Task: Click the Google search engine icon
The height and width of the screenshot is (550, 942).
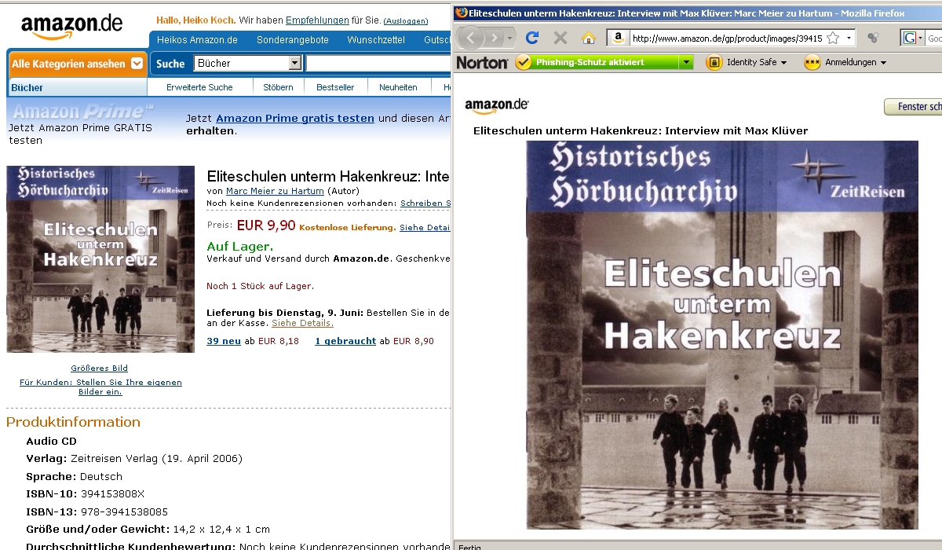Action: coord(911,38)
